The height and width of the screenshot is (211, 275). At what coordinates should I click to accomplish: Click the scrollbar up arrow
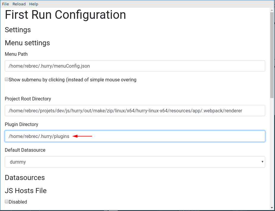272,10
